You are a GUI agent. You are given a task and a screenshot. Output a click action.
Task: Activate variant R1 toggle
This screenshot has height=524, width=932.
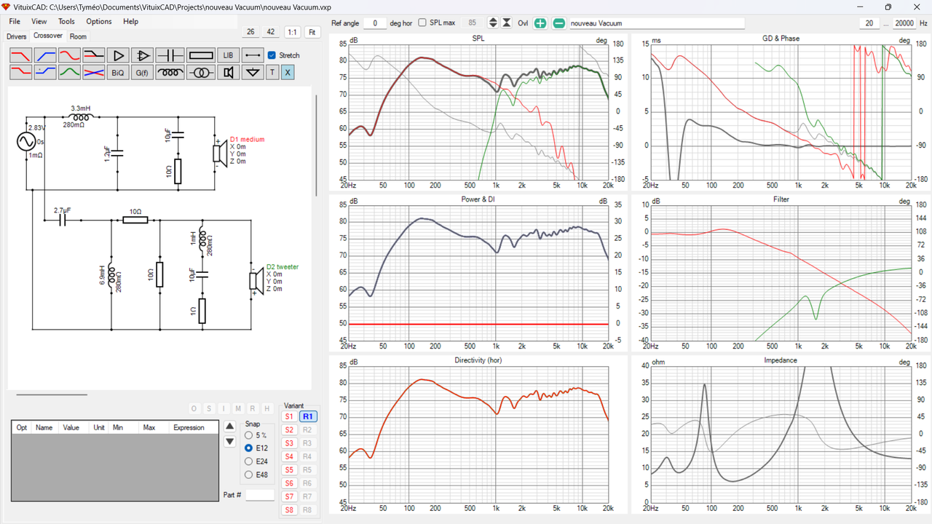[x=308, y=417]
